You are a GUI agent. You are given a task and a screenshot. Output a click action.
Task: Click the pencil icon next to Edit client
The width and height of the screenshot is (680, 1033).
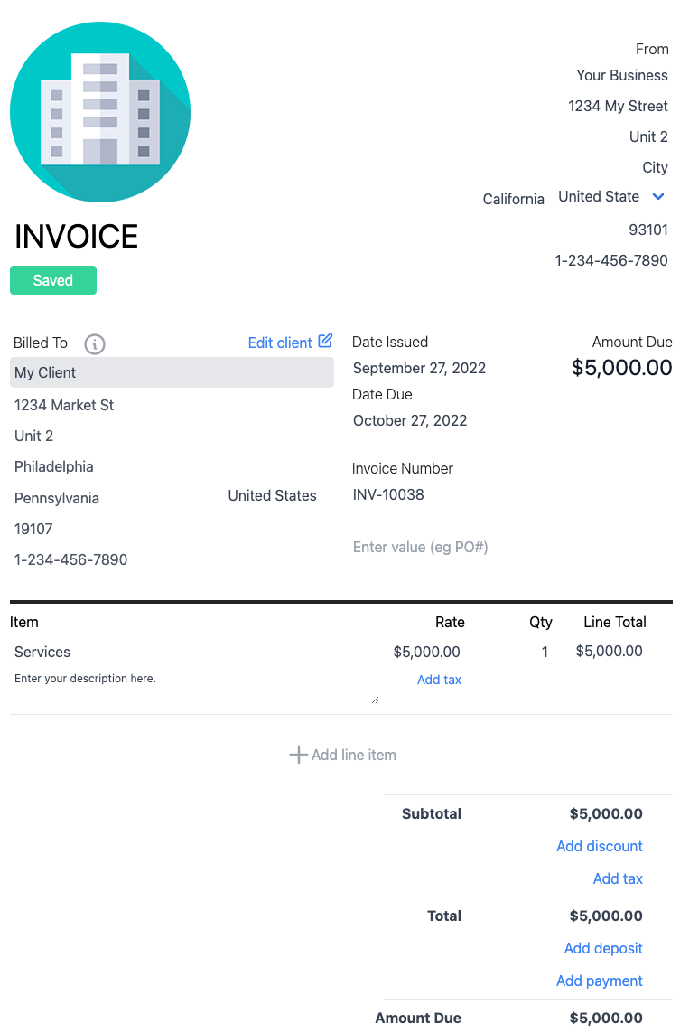(x=326, y=341)
